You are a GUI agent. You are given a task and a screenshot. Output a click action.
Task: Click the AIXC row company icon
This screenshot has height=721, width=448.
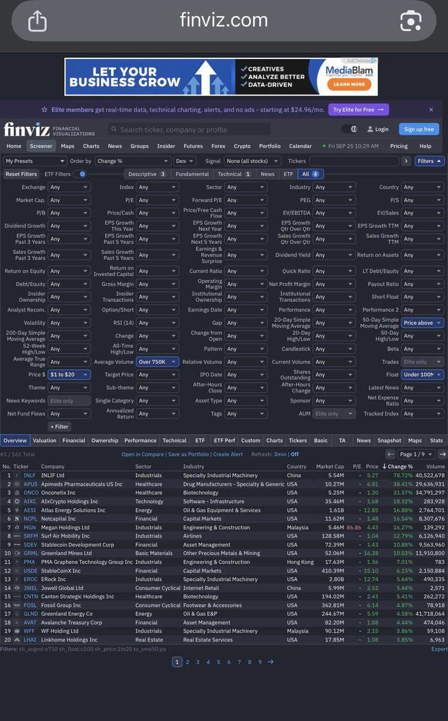17,501
